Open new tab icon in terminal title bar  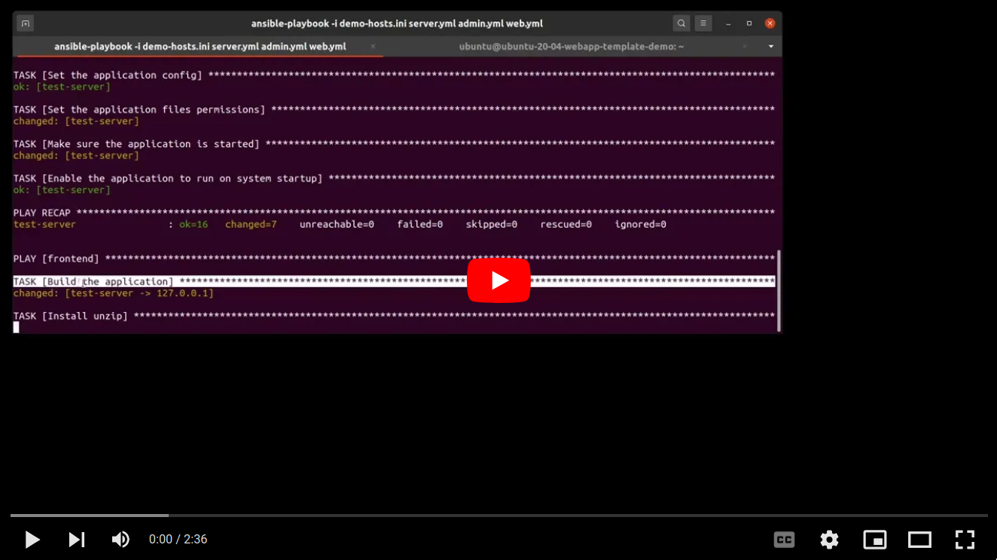point(25,23)
